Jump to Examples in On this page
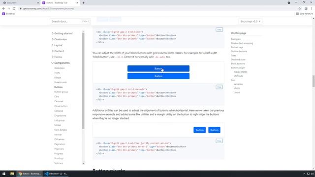315x177 pixels. (236, 39)
